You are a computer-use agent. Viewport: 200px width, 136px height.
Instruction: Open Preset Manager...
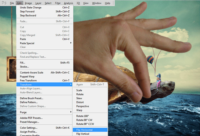pos(45,122)
